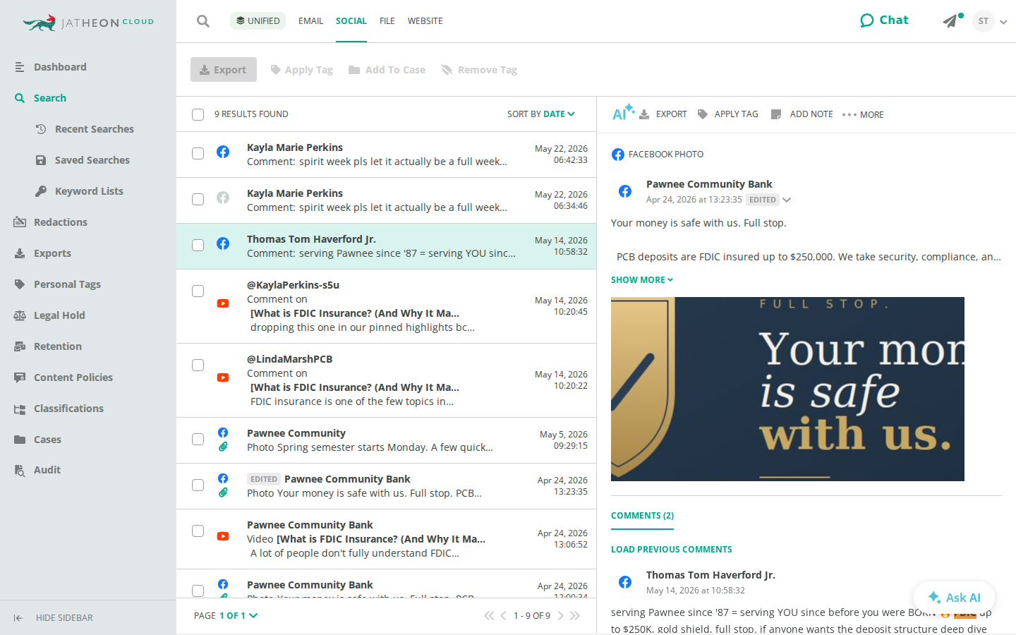Switch to the Email tab

[x=310, y=21]
